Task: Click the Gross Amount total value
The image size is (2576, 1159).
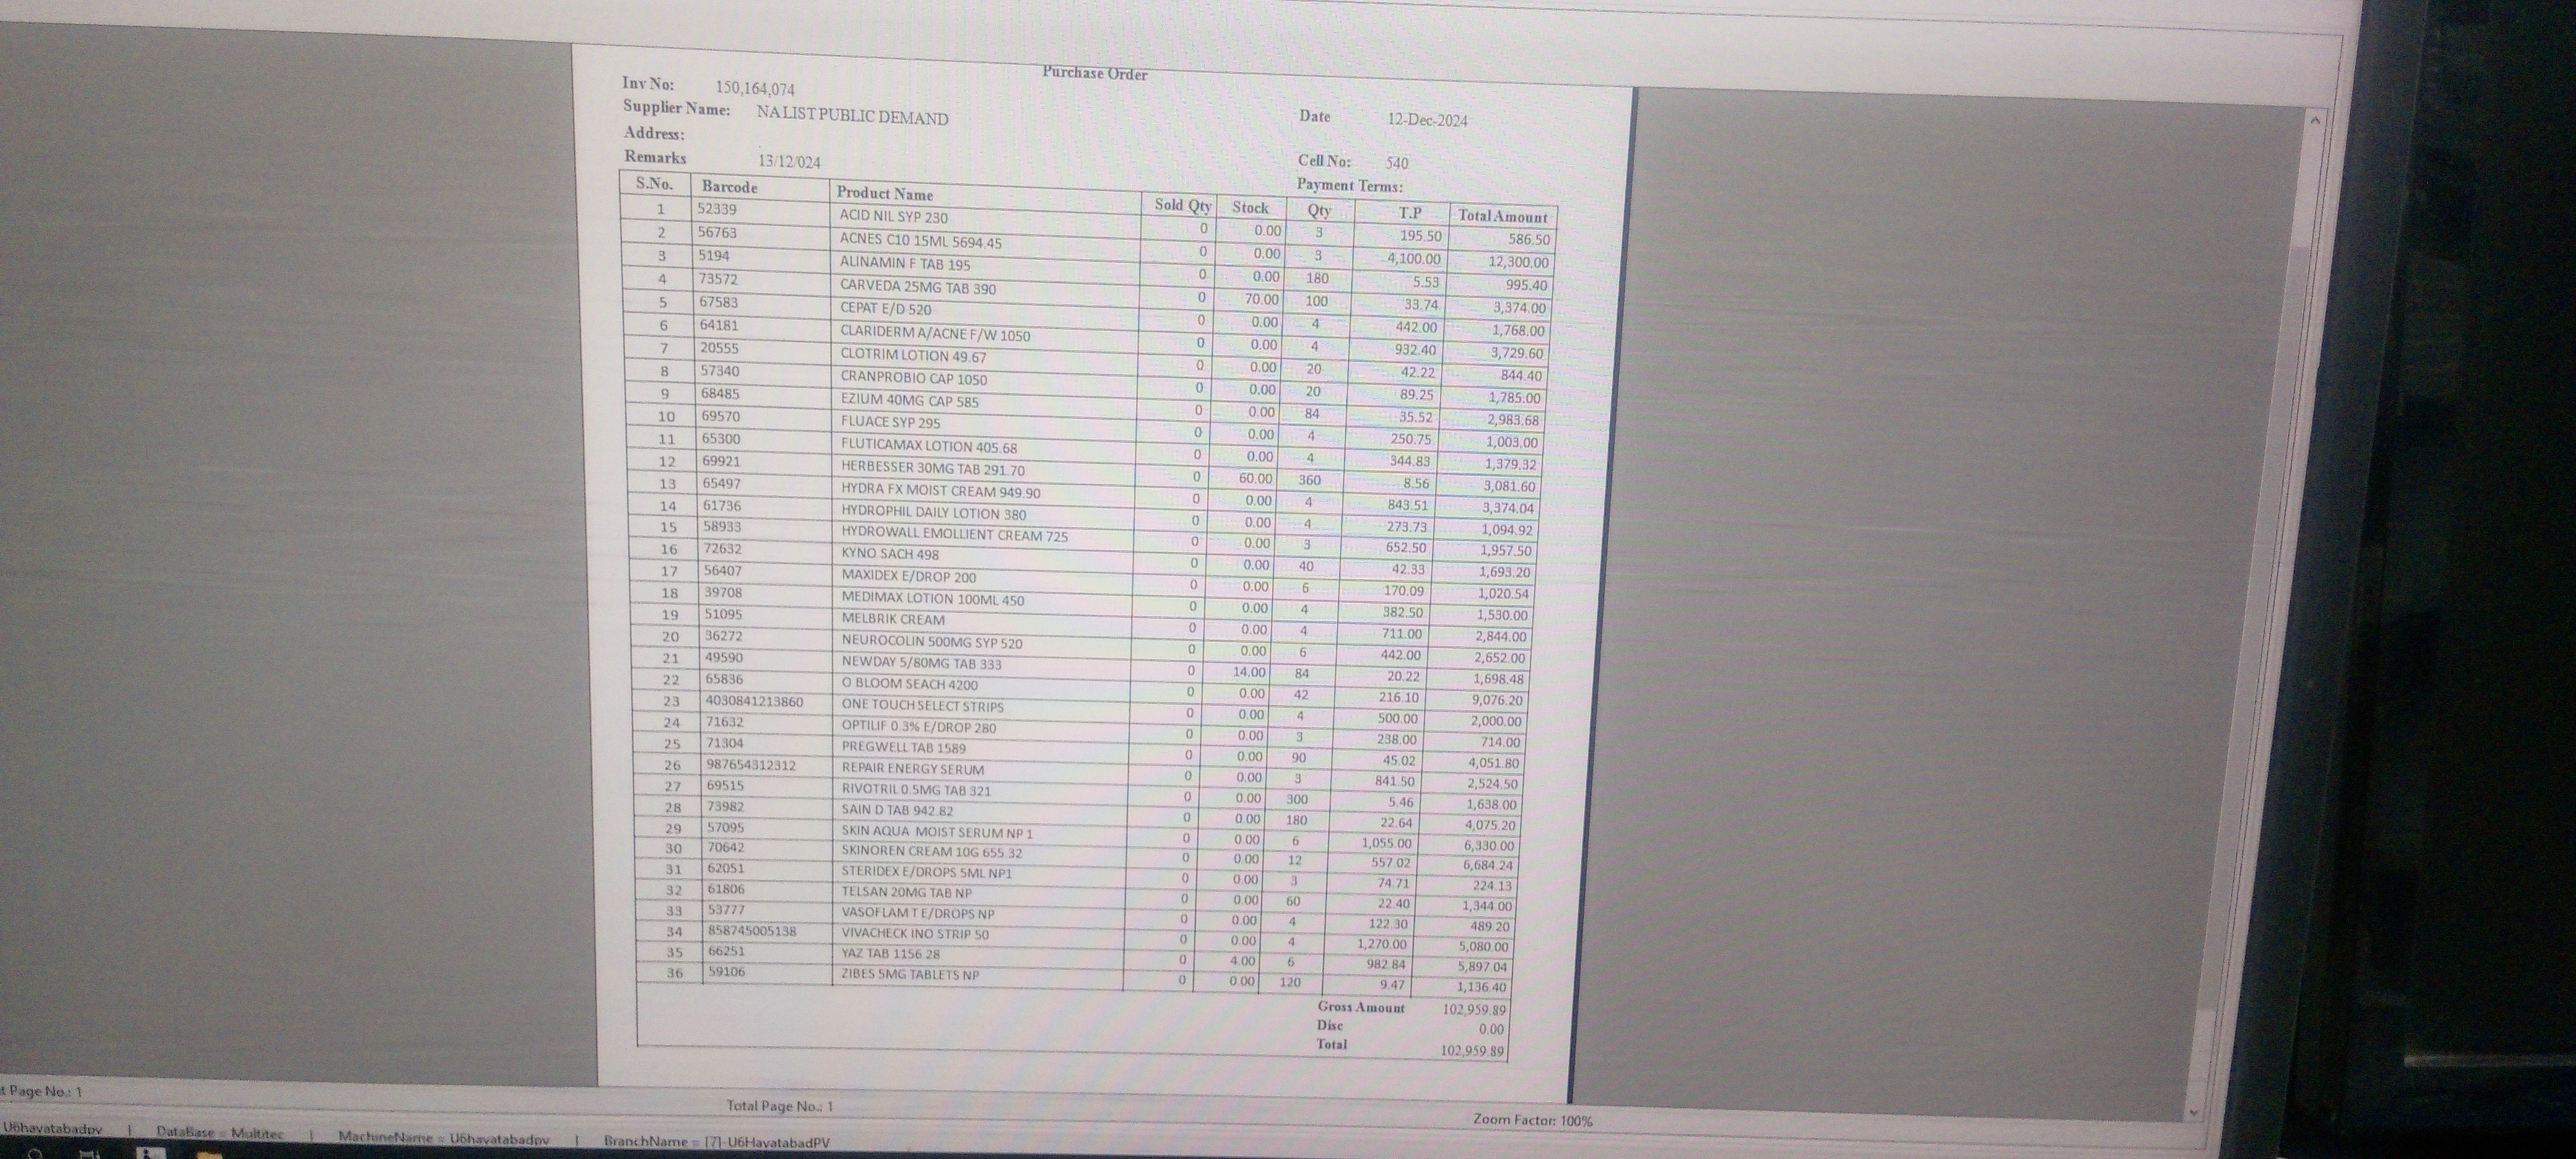Action: pos(1473,1009)
